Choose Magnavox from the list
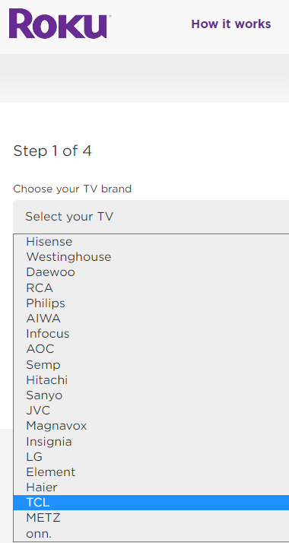The width and height of the screenshot is (289, 543). click(151, 426)
